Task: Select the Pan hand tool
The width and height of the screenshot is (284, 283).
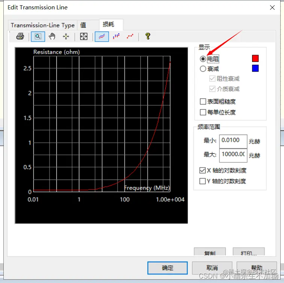Action: click(52, 36)
